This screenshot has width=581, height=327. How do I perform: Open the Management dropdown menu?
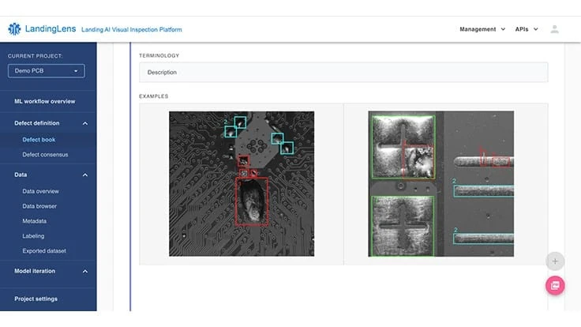click(482, 29)
